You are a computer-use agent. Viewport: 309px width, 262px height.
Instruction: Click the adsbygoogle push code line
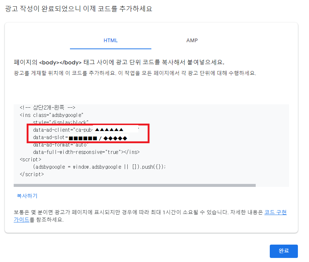pyautogui.click(x=99, y=167)
